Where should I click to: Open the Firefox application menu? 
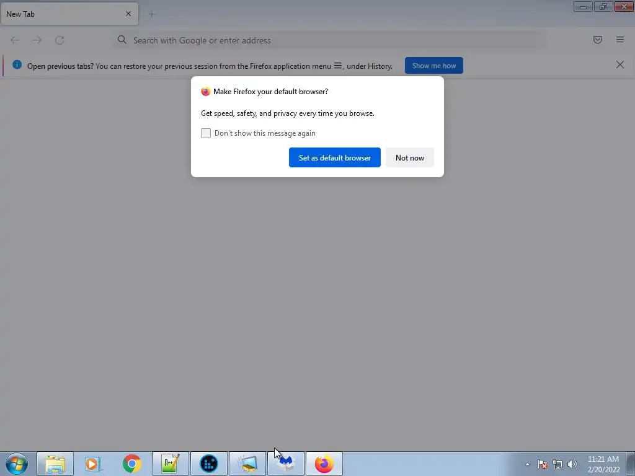point(619,40)
